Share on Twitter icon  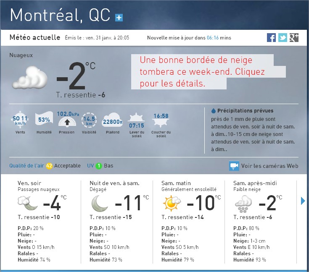coord(283,37)
